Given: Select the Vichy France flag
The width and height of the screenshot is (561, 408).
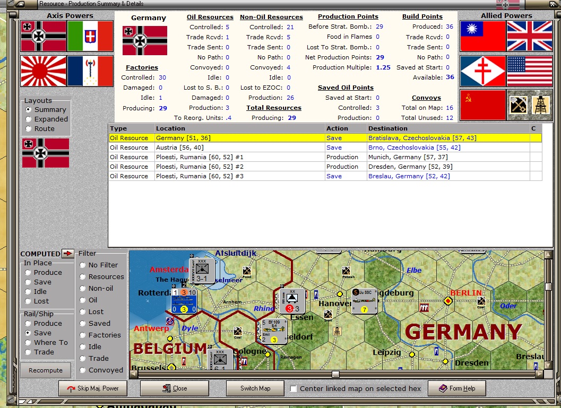Looking at the screenshot, I should pyautogui.click(x=90, y=71).
